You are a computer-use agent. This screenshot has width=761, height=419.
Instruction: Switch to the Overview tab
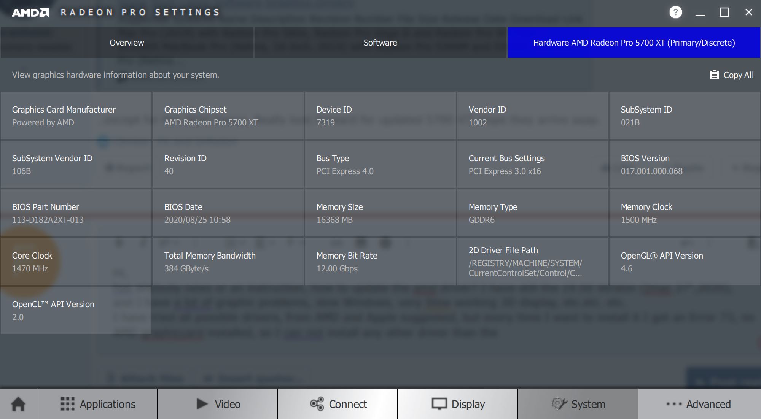coord(127,43)
